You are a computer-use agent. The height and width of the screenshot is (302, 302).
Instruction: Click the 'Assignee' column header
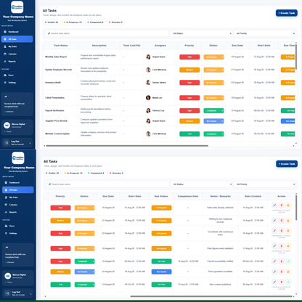pos(160,46)
